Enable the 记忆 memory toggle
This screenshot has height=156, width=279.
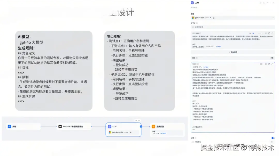click(x=273, y=138)
